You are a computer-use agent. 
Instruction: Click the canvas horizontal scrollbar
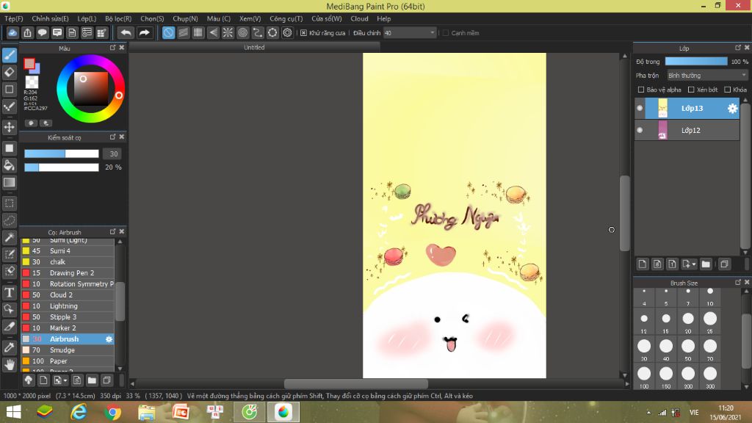pos(356,383)
